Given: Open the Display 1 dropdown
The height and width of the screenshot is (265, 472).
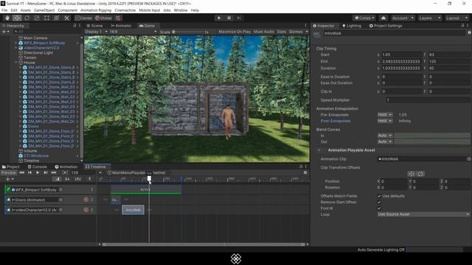Looking at the screenshot, I should tap(96, 32).
